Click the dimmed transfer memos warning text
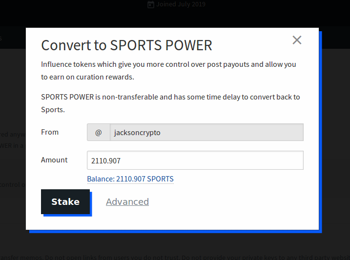This screenshot has height=260, width=350. 175,257
